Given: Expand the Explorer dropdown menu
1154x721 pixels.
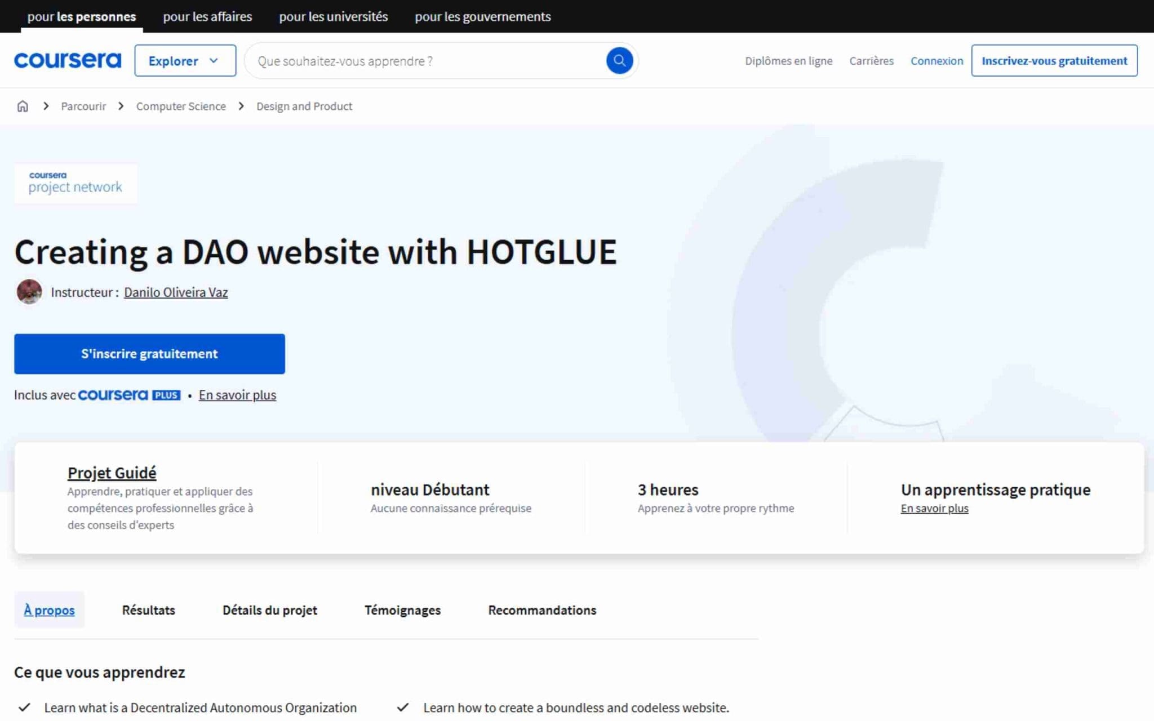Looking at the screenshot, I should click(x=184, y=61).
